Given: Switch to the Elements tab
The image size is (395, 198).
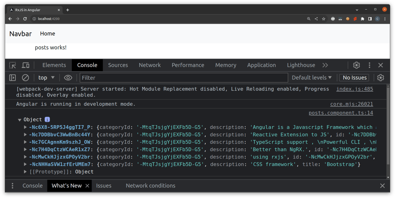Looking at the screenshot, I should coord(54,65).
